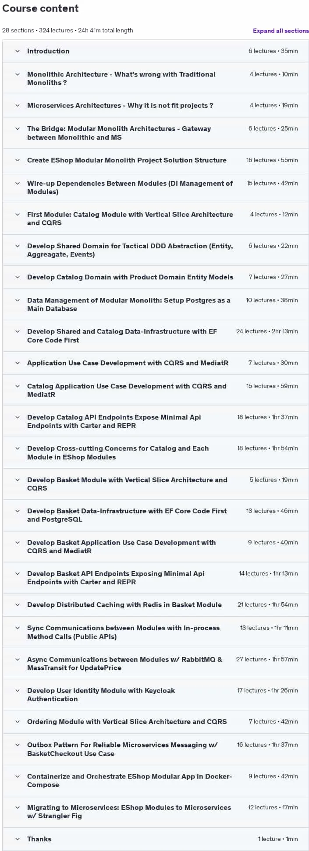This screenshot has height=851, width=309.
Task: Open chevron for Microservices Architectures section
Action: pyautogui.click(x=18, y=106)
